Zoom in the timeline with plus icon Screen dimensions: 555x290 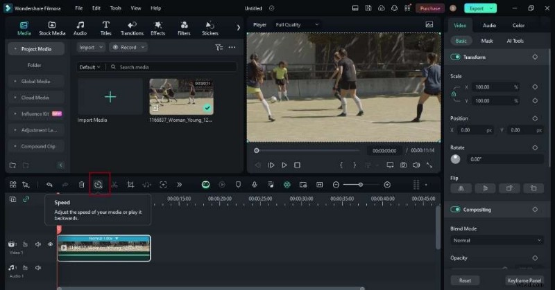point(387,184)
